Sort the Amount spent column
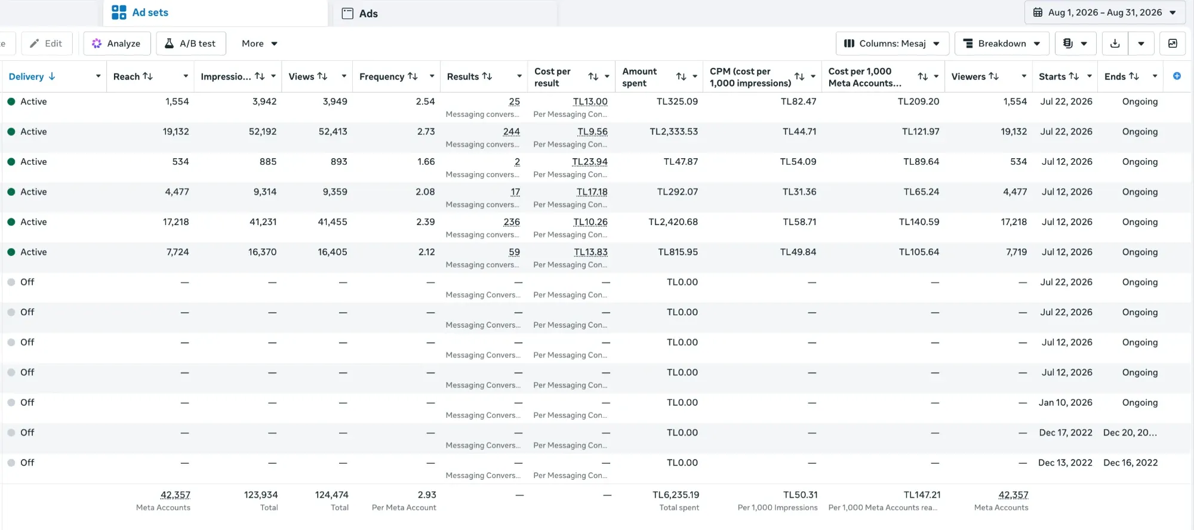 pos(681,76)
